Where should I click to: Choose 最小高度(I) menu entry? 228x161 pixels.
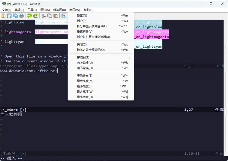click(x=101, y=86)
